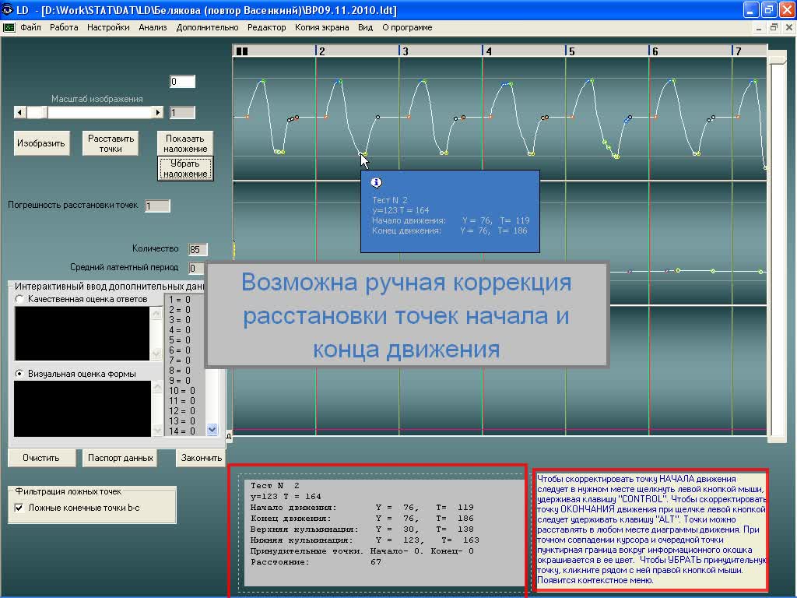Click the info icon in the blue tooltip
The width and height of the screenshot is (797, 598).
(x=377, y=182)
